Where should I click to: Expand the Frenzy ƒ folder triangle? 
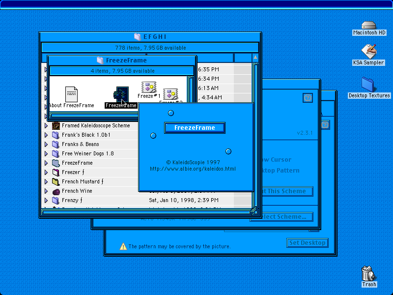(46, 201)
